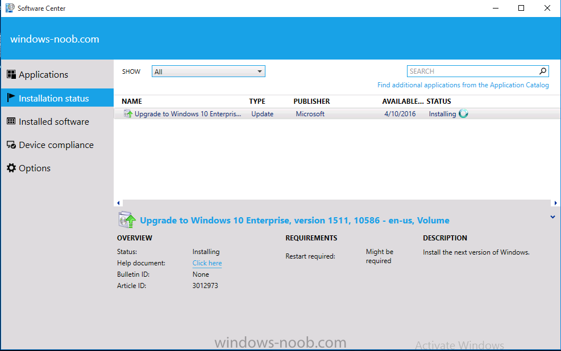Click the search magnifier icon
This screenshot has height=351, width=561.
click(543, 71)
